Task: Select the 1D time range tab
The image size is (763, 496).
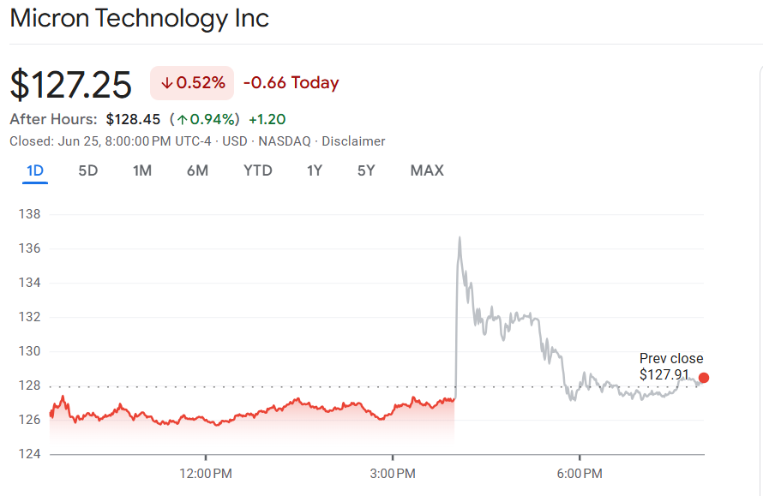Action: coord(35,170)
